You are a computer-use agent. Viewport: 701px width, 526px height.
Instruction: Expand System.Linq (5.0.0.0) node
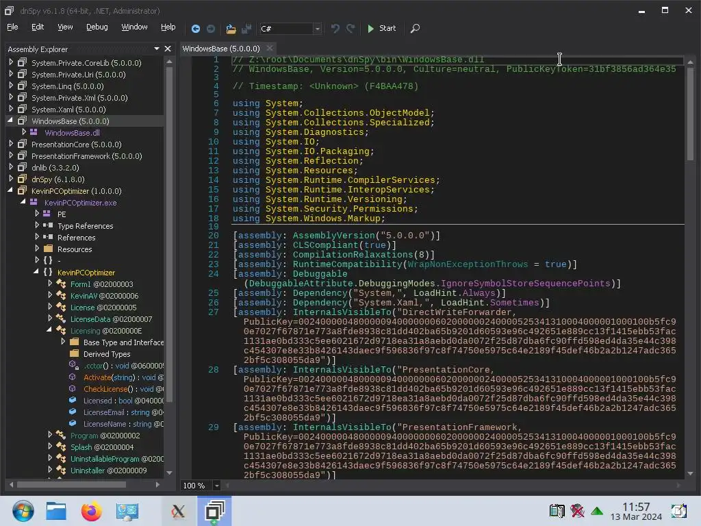(x=11, y=86)
